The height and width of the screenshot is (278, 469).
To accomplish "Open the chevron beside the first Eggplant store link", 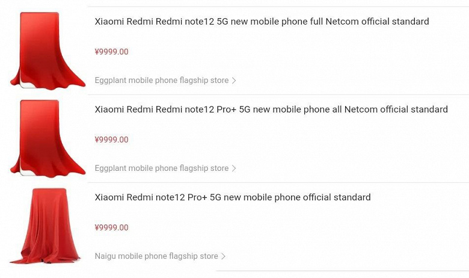I will pyautogui.click(x=234, y=81).
